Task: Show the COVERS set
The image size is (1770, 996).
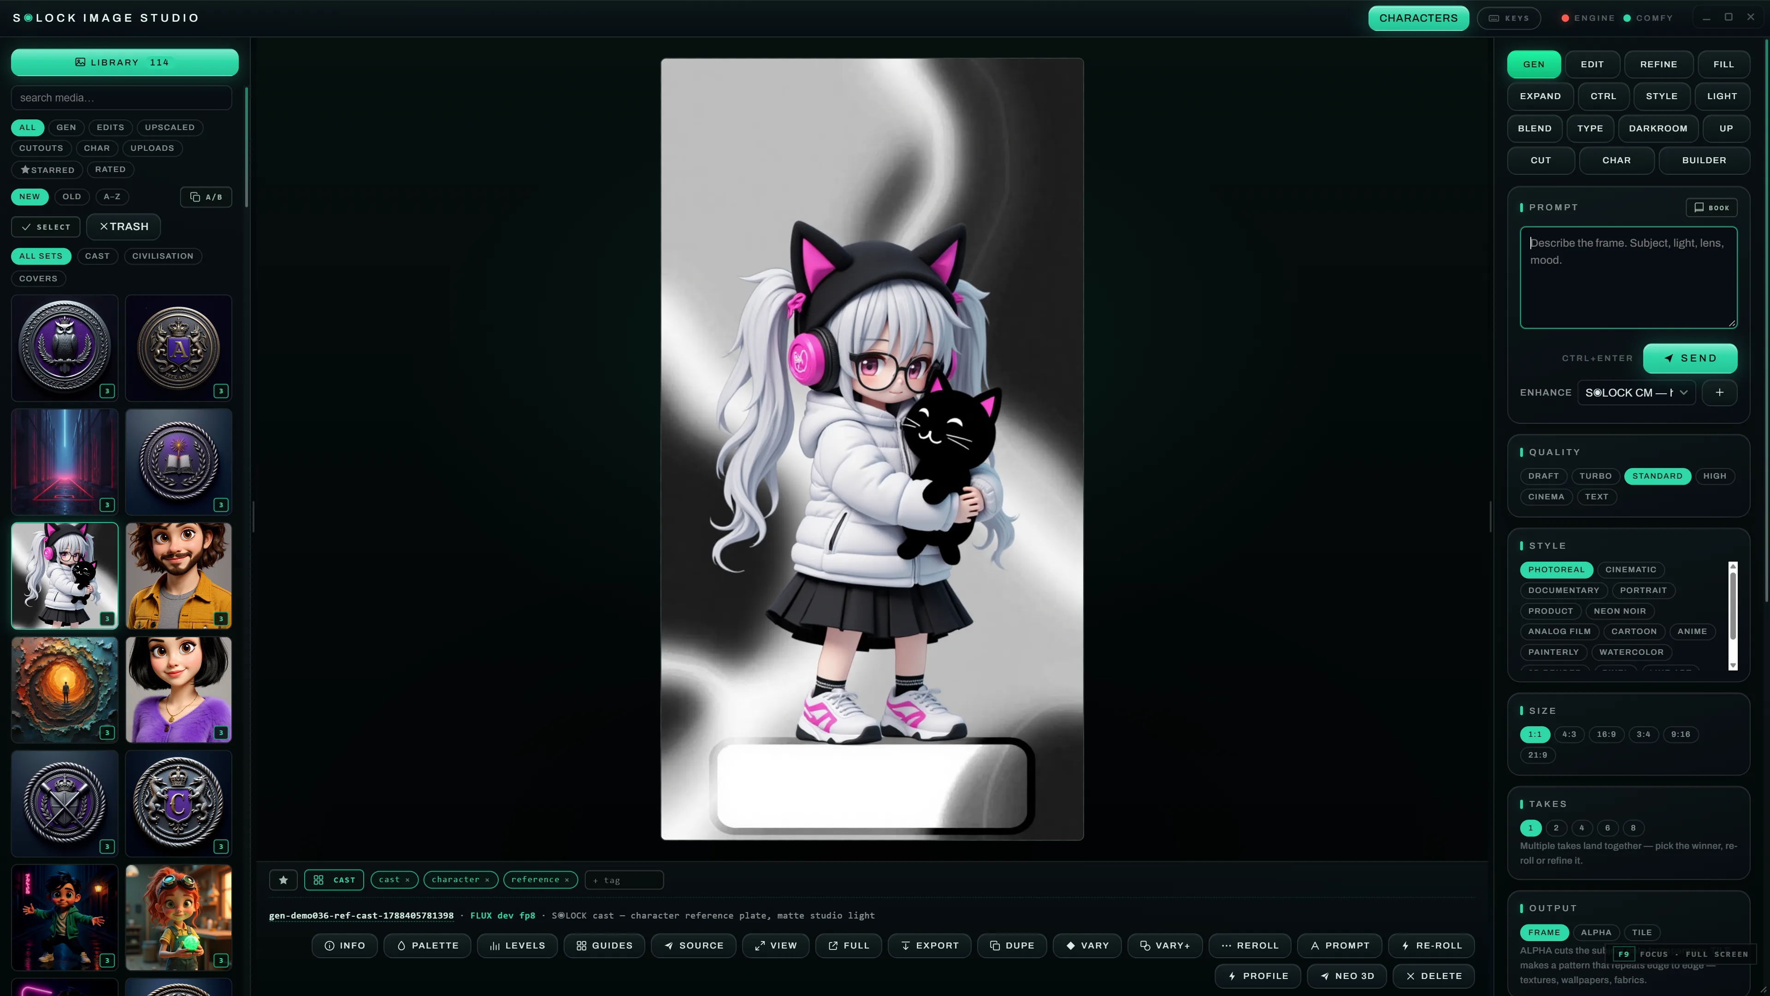Action: 38,279
